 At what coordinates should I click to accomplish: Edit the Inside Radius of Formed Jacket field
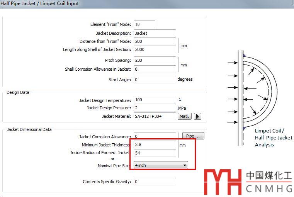155,153
